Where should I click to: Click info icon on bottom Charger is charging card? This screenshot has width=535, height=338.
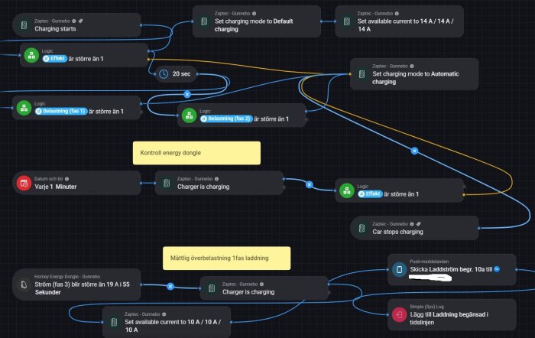coord(261,284)
